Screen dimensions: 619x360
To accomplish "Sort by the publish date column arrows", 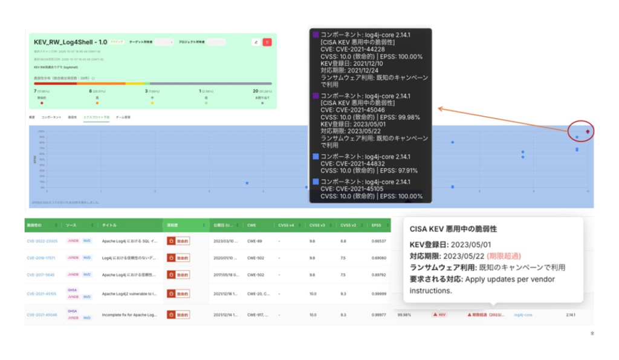I will pyautogui.click(x=238, y=225).
